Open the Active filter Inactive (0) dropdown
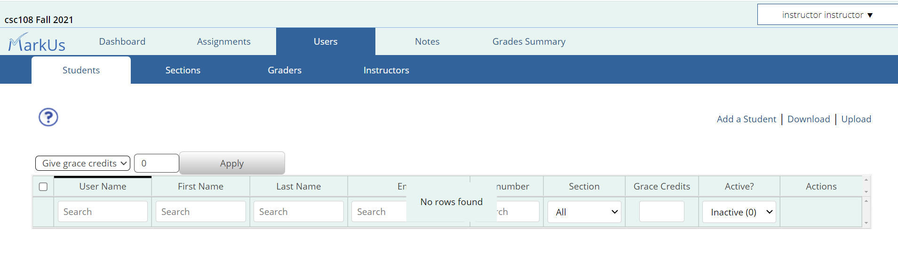Screen dimensions: 898x254 coord(739,212)
